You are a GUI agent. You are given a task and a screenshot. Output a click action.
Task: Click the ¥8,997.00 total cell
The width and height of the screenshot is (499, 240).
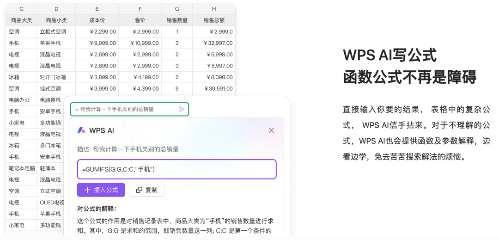tap(214, 66)
